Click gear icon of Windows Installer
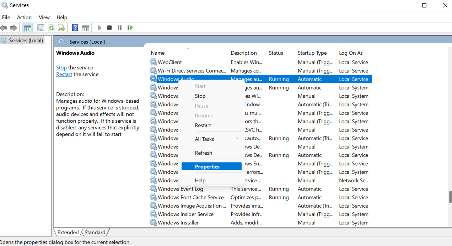The width and height of the screenshot is (452, 246). tap(153, 223)
